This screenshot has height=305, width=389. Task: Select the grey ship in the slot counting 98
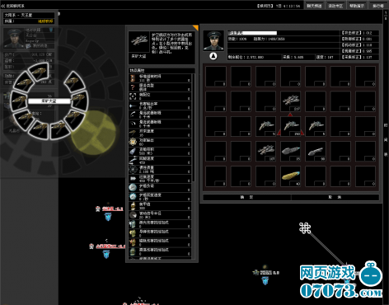[316, 151]
